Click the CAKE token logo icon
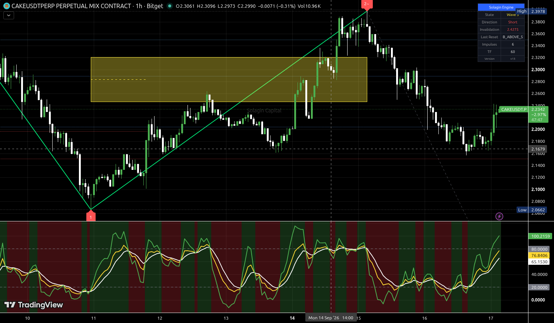554x323 pixels. click(6, 6)
